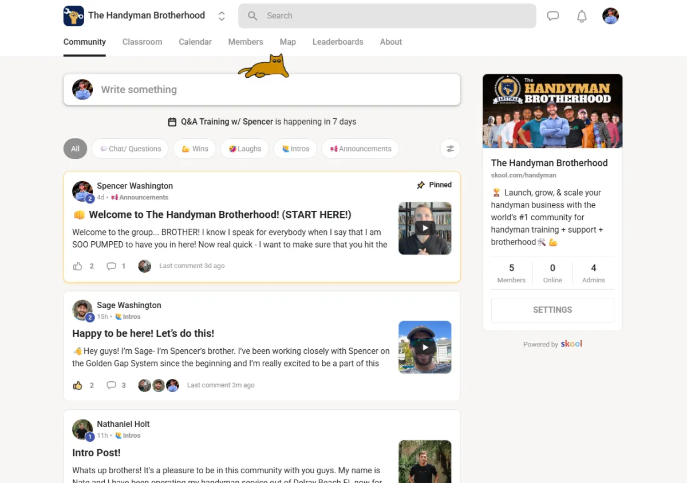This screenshot has height=483, width=687.
Task: Click the Pinned pin icon
Action: pyautogui.click(x=421, y=185)
